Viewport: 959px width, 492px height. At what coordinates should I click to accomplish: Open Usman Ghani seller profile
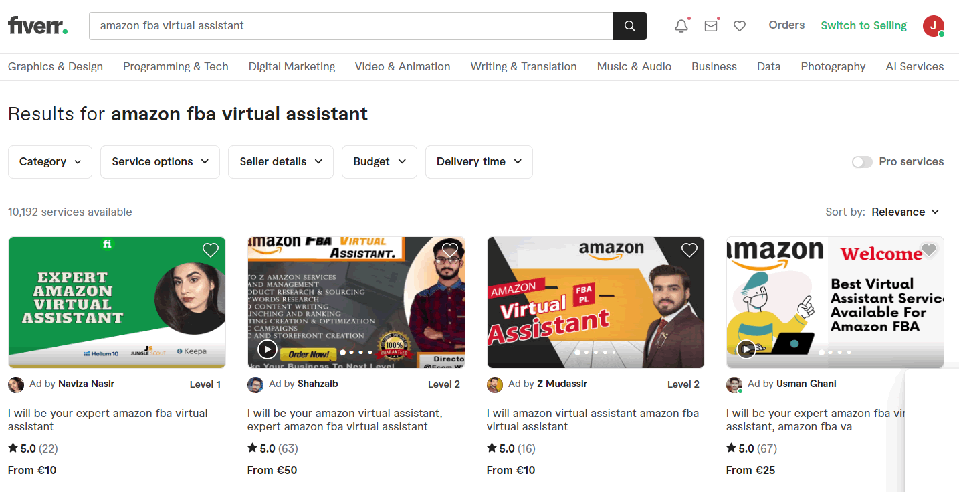tap(807, 384)
